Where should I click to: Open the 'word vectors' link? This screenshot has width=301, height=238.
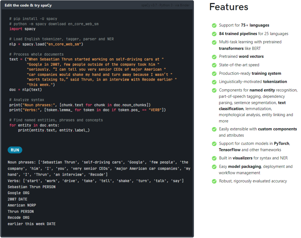(x=251, y=56)
